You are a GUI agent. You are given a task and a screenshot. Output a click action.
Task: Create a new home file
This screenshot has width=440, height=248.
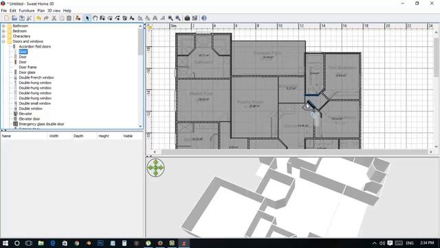point(6,19)
